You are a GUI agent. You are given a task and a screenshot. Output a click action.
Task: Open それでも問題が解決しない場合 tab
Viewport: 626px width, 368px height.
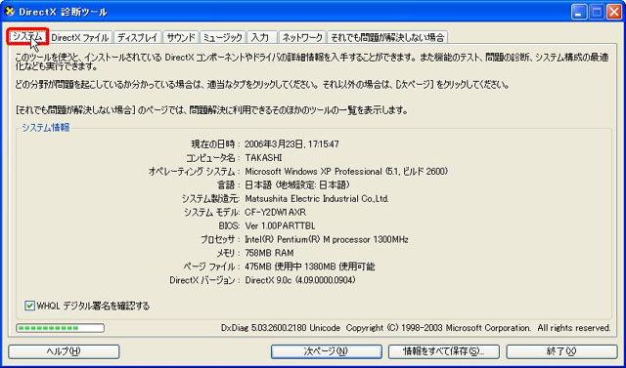(387, 38)
